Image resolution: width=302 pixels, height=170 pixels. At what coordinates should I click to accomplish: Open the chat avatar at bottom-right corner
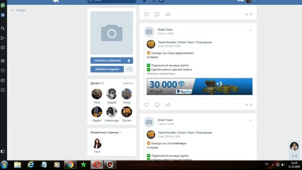click(294, 146)
